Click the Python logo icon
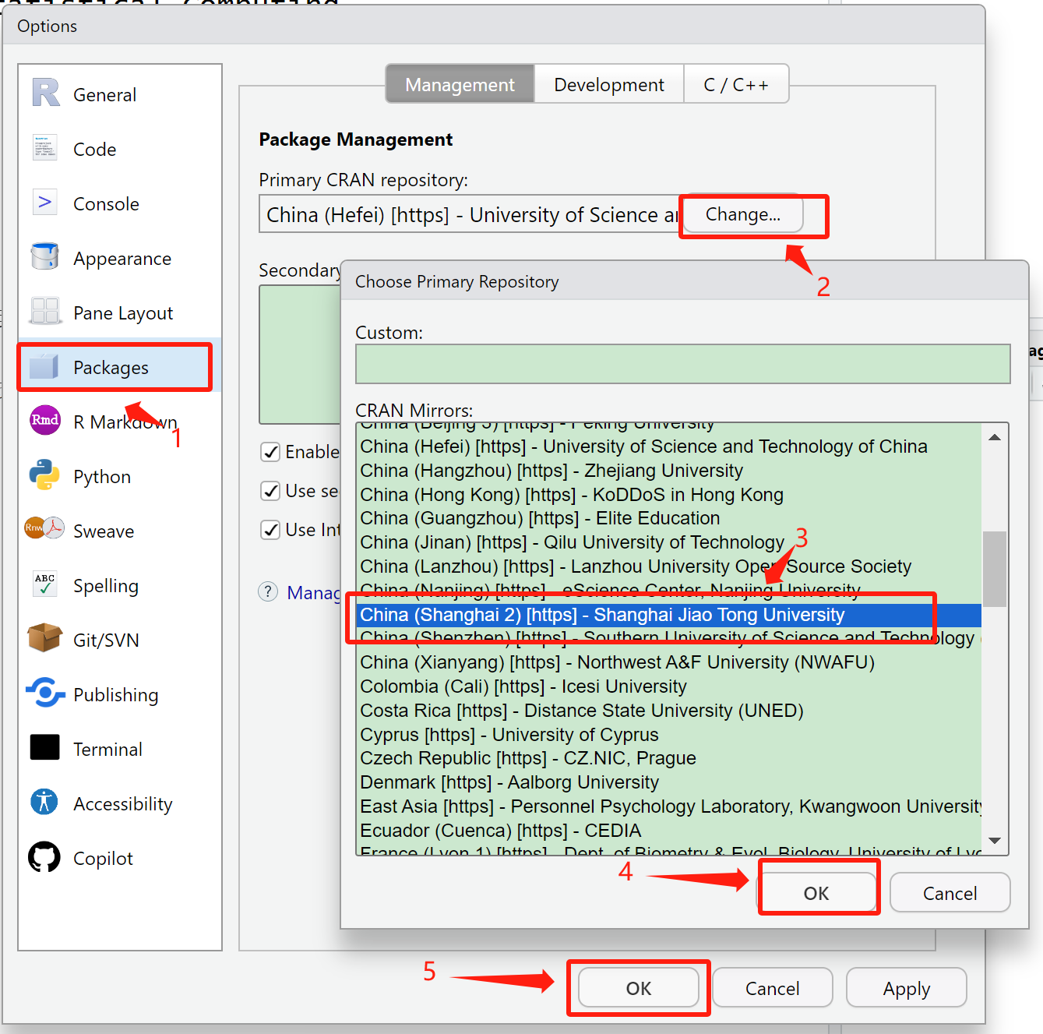Viewport: 1043px width, 1034px height. [44, 475]
